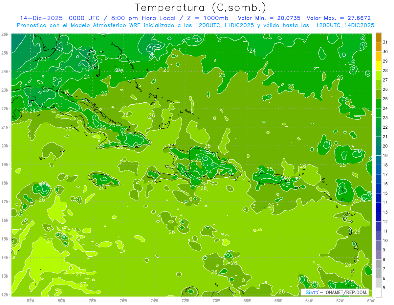This screenshot has width=394, height=305.
Task: Click the 70W longitude axis label
Action: pos(216,300)
